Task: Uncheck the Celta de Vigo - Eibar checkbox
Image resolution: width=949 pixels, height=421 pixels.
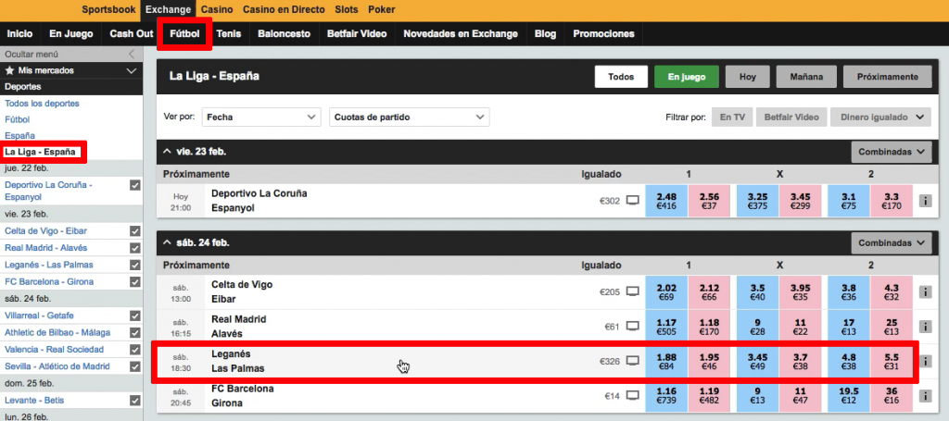Action: tap(135, 230)
